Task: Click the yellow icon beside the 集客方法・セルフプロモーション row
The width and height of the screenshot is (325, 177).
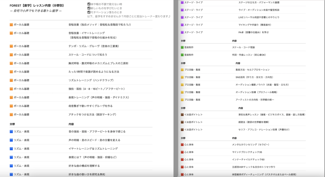Action: [182, 70]
